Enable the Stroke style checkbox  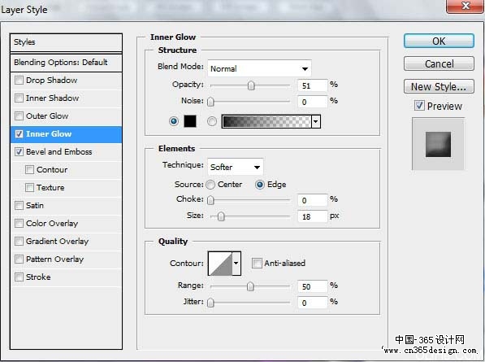(19, 277)
